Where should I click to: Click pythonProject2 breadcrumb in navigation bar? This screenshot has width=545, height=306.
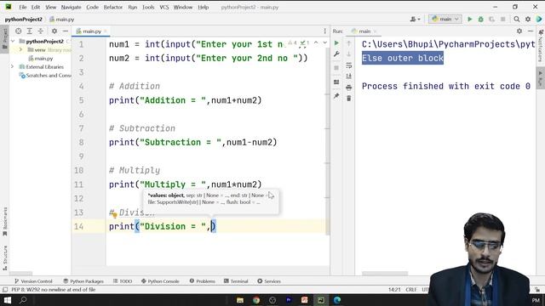click(24, 20)
